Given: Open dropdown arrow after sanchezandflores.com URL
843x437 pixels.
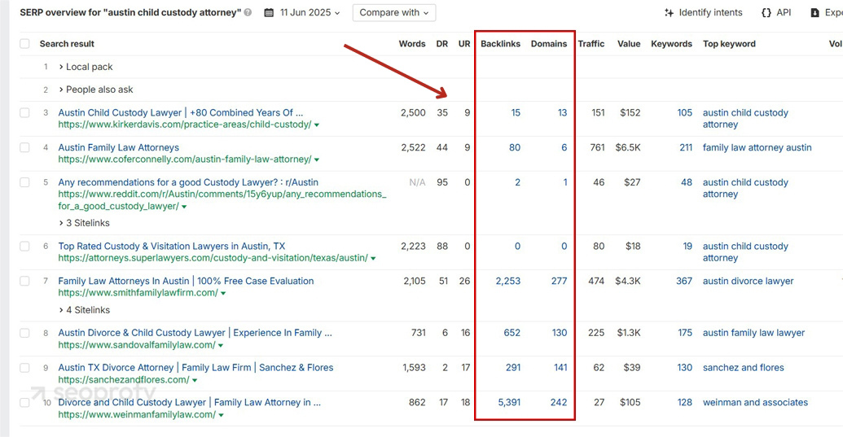Looking at the screenshot, I should pos(195,381).
